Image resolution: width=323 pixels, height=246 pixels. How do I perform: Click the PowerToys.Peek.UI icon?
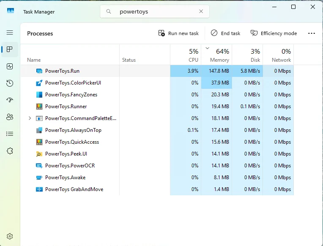39,154
